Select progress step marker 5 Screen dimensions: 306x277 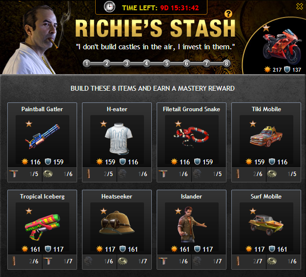pyautogui.click(x=166, y=63)
